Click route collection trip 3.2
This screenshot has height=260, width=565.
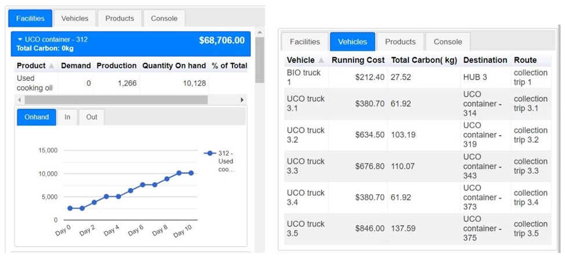pyautogui.click(x=530, y=135)
